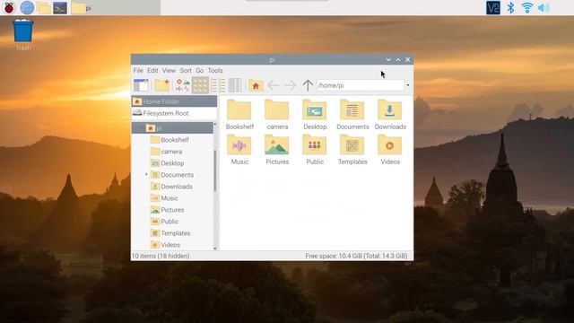Switch to detailed list view
Viewport: 574px width, 323px height.
coord(218,85)
